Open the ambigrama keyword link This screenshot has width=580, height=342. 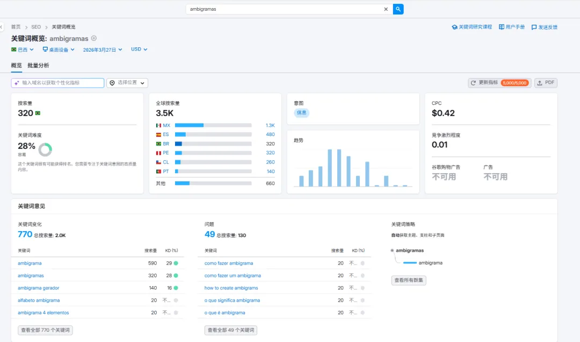click(30, 263)
